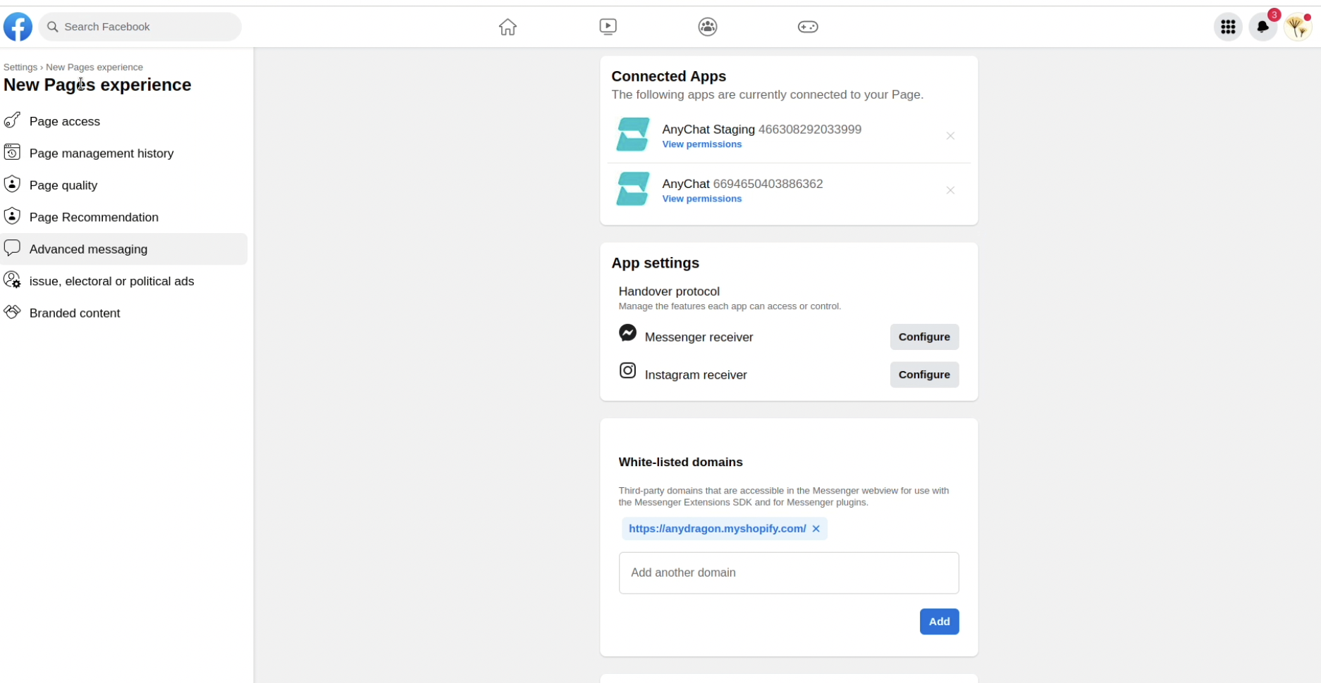Remove anydragon.myshopify.com whitelisted domain
Screen dimensions: 1321x683
click(x=816, y=529)
